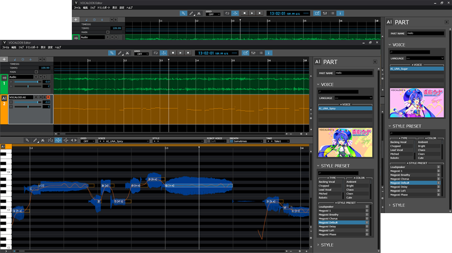Stop playback in front window transport

click(173, 53)
